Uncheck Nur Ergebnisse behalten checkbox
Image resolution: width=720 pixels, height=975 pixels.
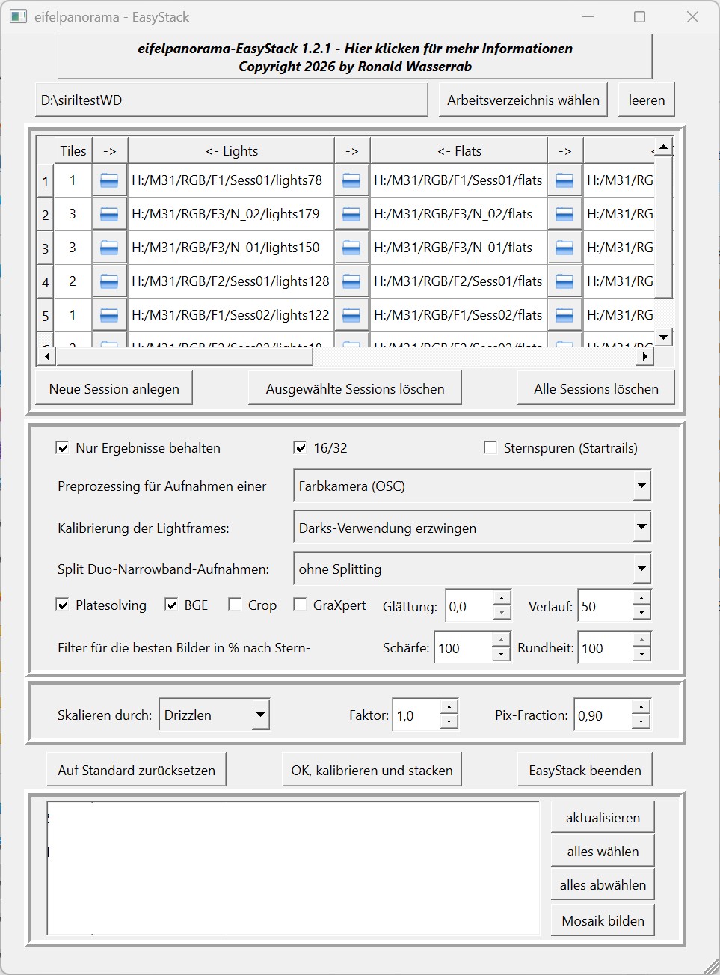pyautogui.click(x=63, y=448)
